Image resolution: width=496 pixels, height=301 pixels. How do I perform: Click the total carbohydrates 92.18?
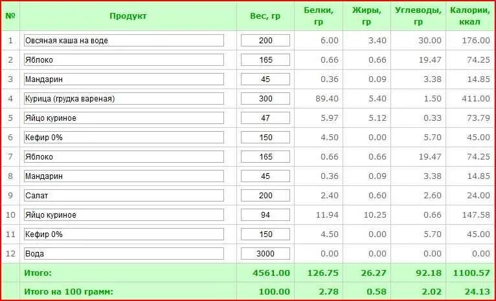(428, 273)
